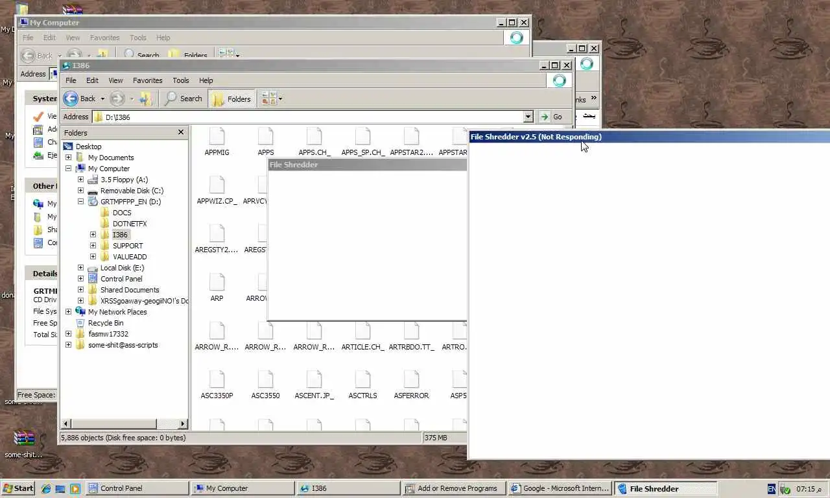The height and width of the screenshot is (498, 830).
Task: Select DOCS folder in the tree
Action: pos(122,213)
